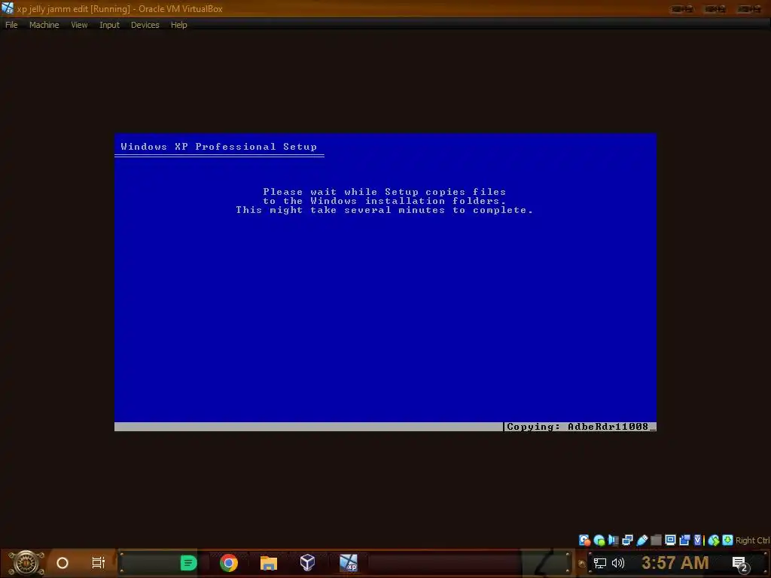Screen dimensions: 771x578
Task: Click the hard disk activity status icon
Action: tap(584, 540)
